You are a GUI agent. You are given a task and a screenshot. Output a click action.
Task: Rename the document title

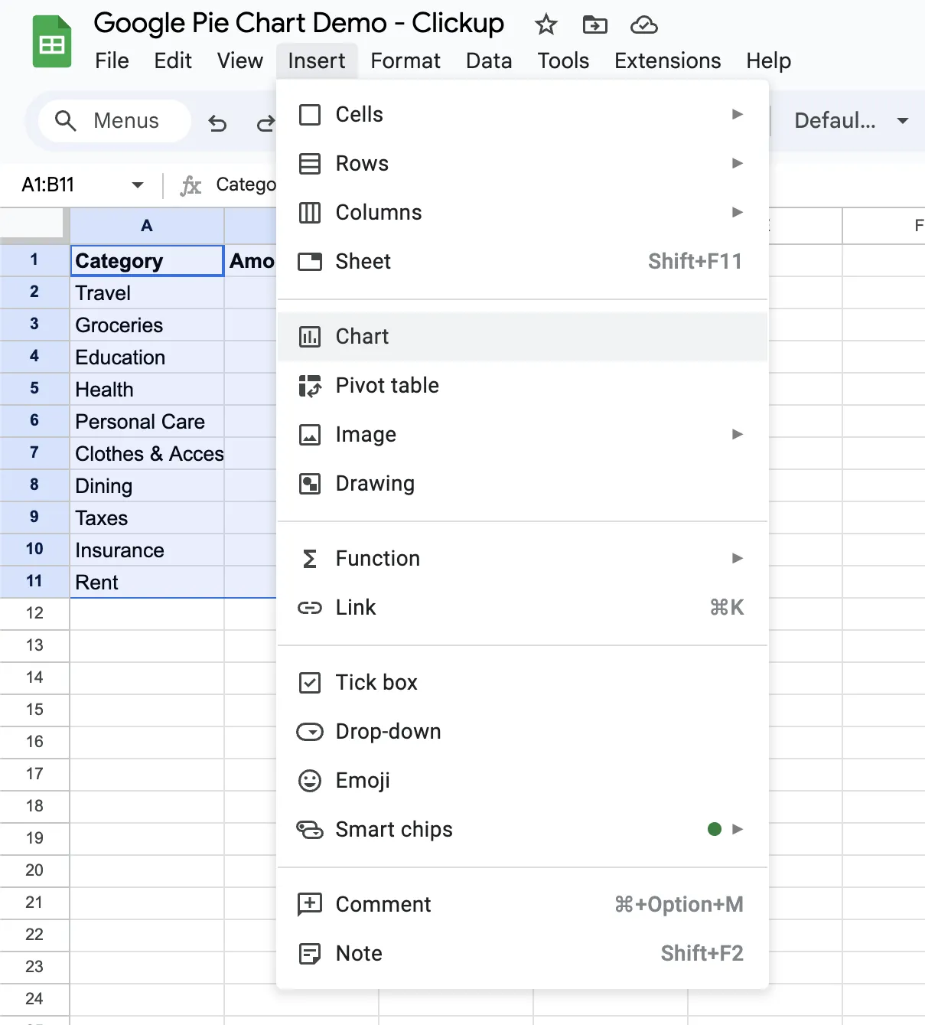tap(298, 24)
